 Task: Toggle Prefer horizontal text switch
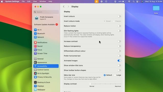(119, 56)
